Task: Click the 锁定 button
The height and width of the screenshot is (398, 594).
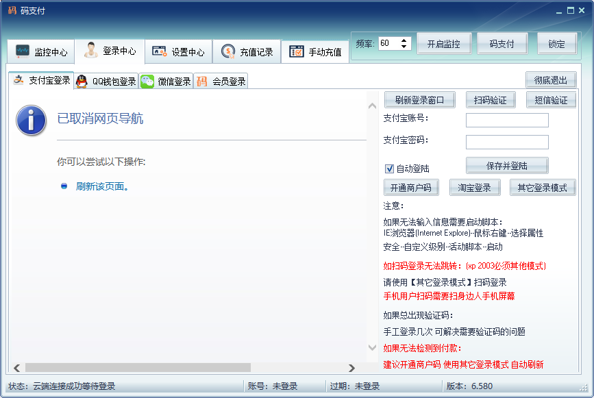Action: [557, 44]
